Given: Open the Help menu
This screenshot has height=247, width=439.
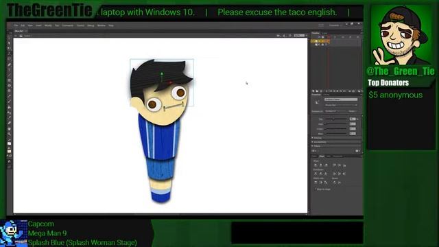Looking at the screenshot, I should [111, 25].
